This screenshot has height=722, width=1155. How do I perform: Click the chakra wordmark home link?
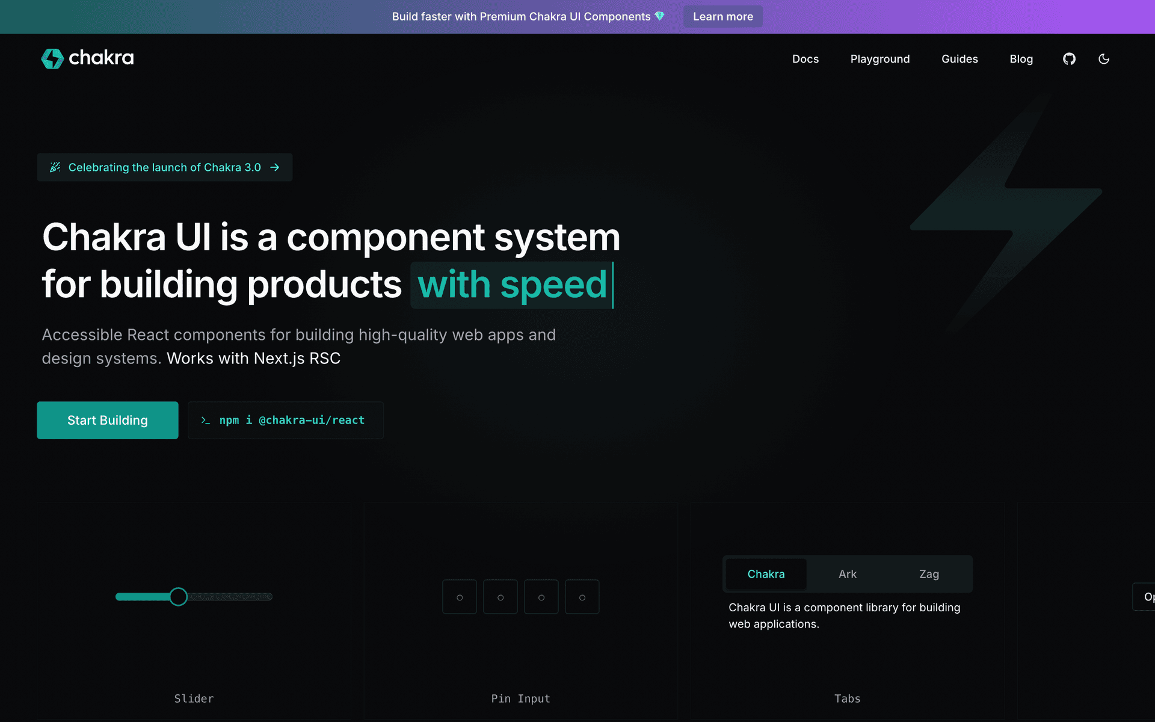[x=101, y=58]
